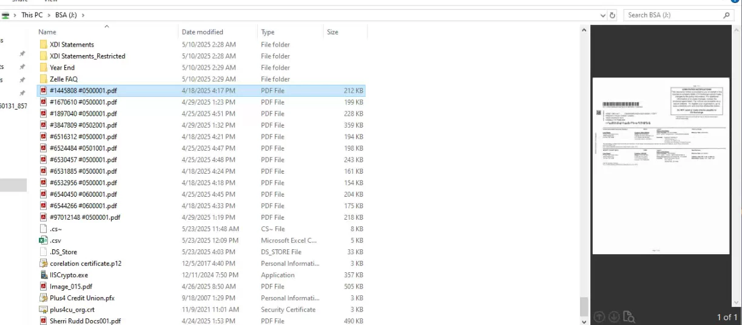Image resolution: width=742 pixels, height=325 pixels.
Task: Click the PDF icon of #3847809 #0502001.pdf
Action: tap(43, 125)
